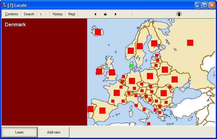Click the forward chevron before History
Image resolution: width=217 pixels, height=139 pixels.
pyautogui.click(x=46, y=14)
